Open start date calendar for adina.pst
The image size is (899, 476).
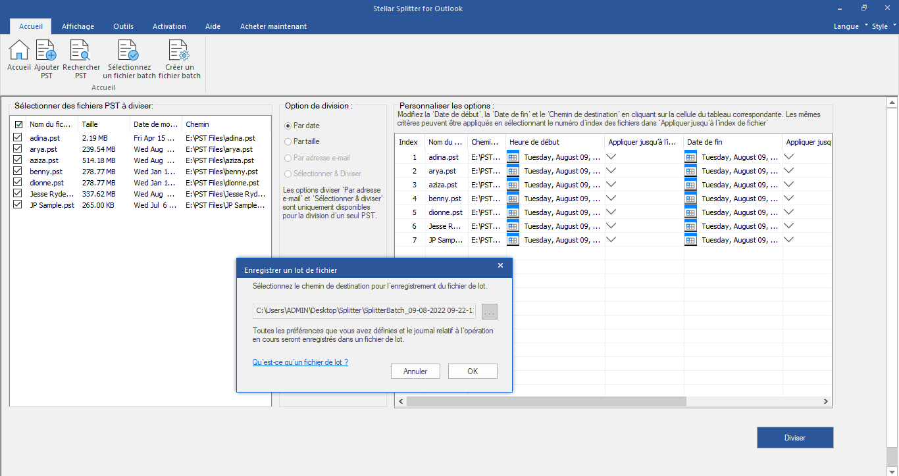point(513,157)
